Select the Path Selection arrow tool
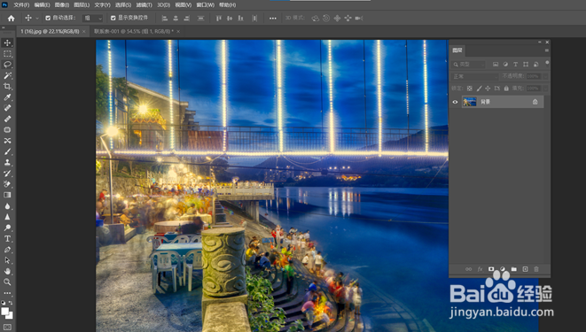The width and height of the screenshot is (586, 332). pyautogui.click(x=7, y=260)
